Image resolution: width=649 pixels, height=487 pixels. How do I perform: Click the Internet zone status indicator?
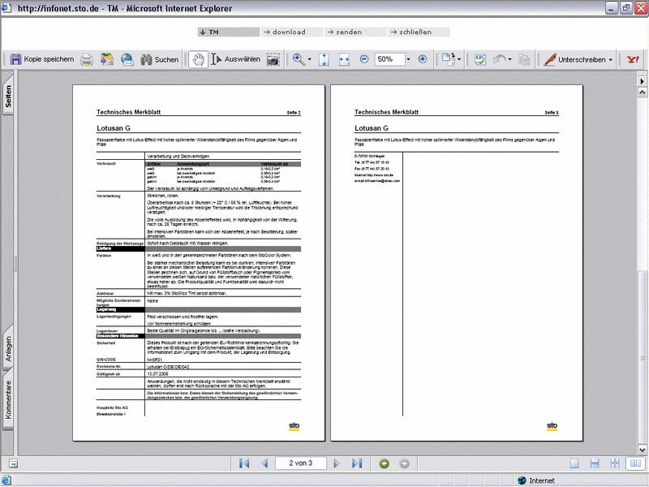click(536, 481)
